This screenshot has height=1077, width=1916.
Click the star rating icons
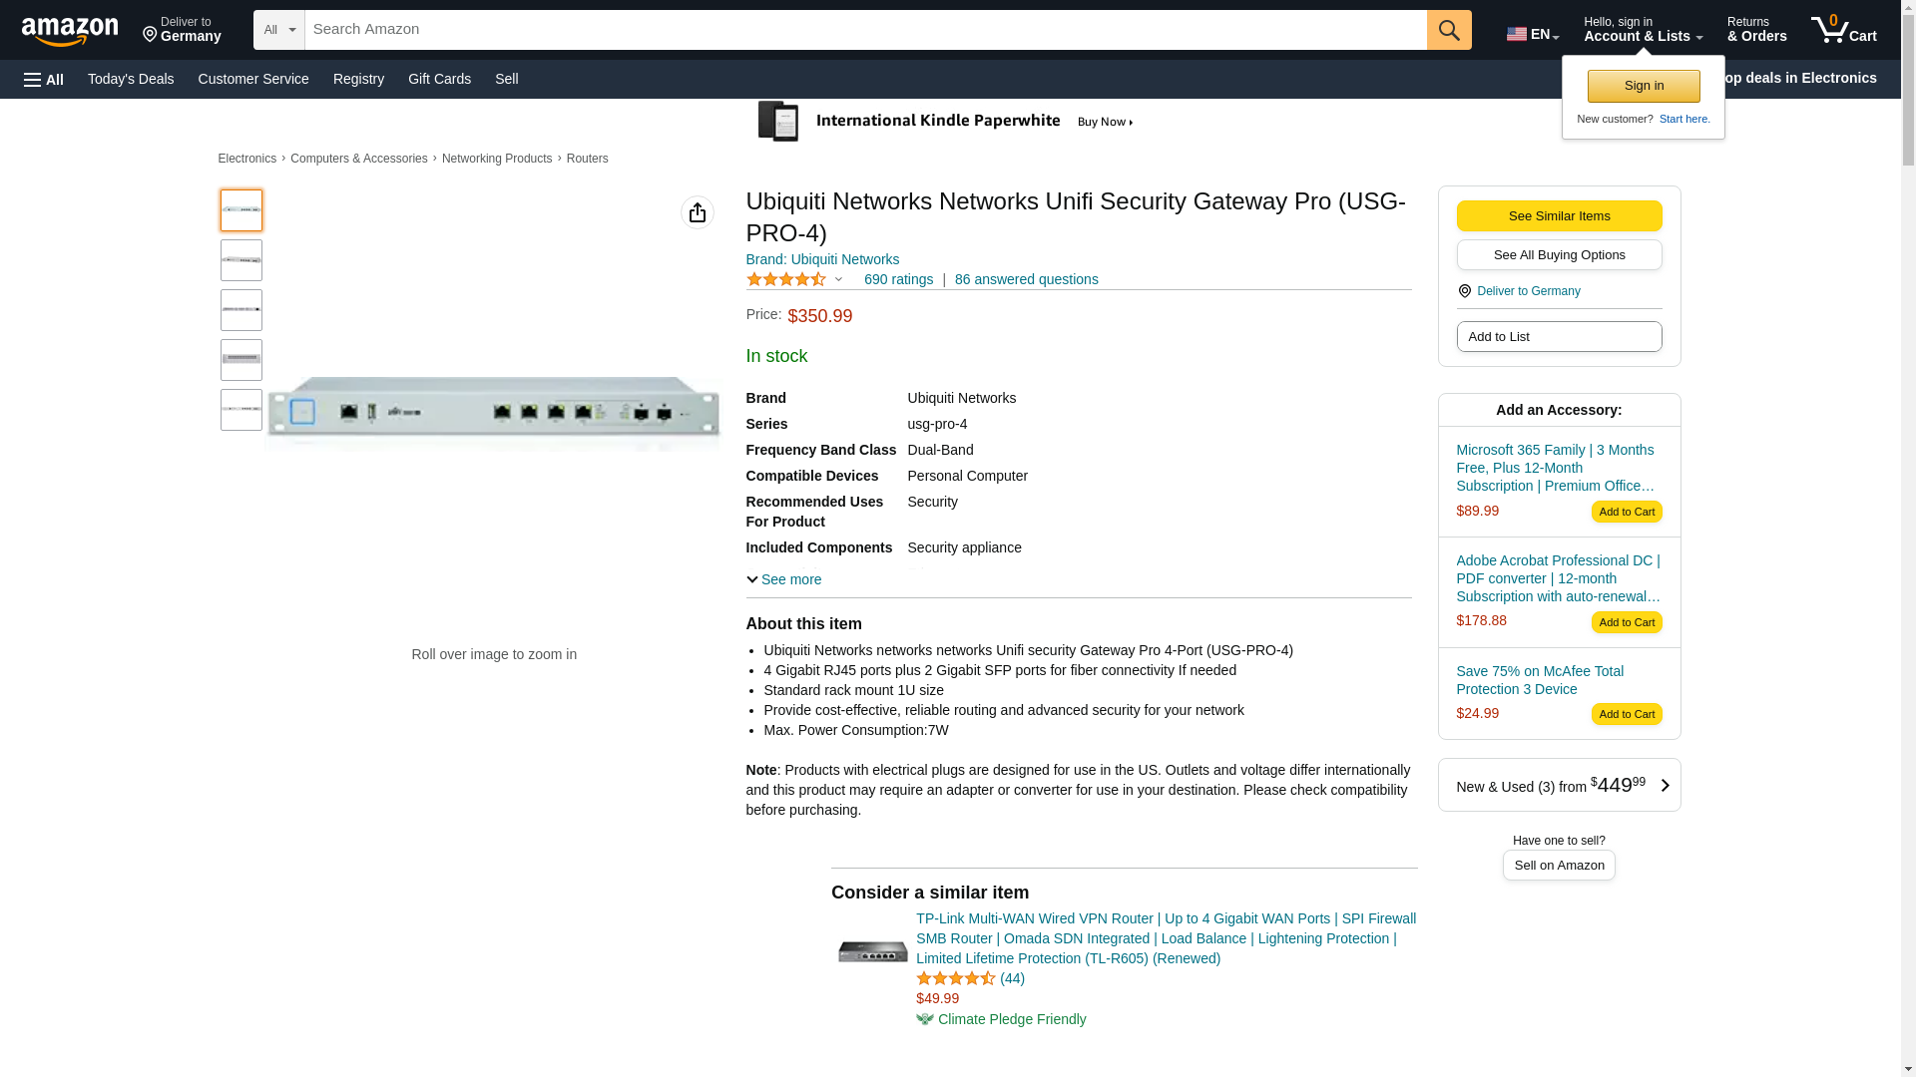[786, 280]
